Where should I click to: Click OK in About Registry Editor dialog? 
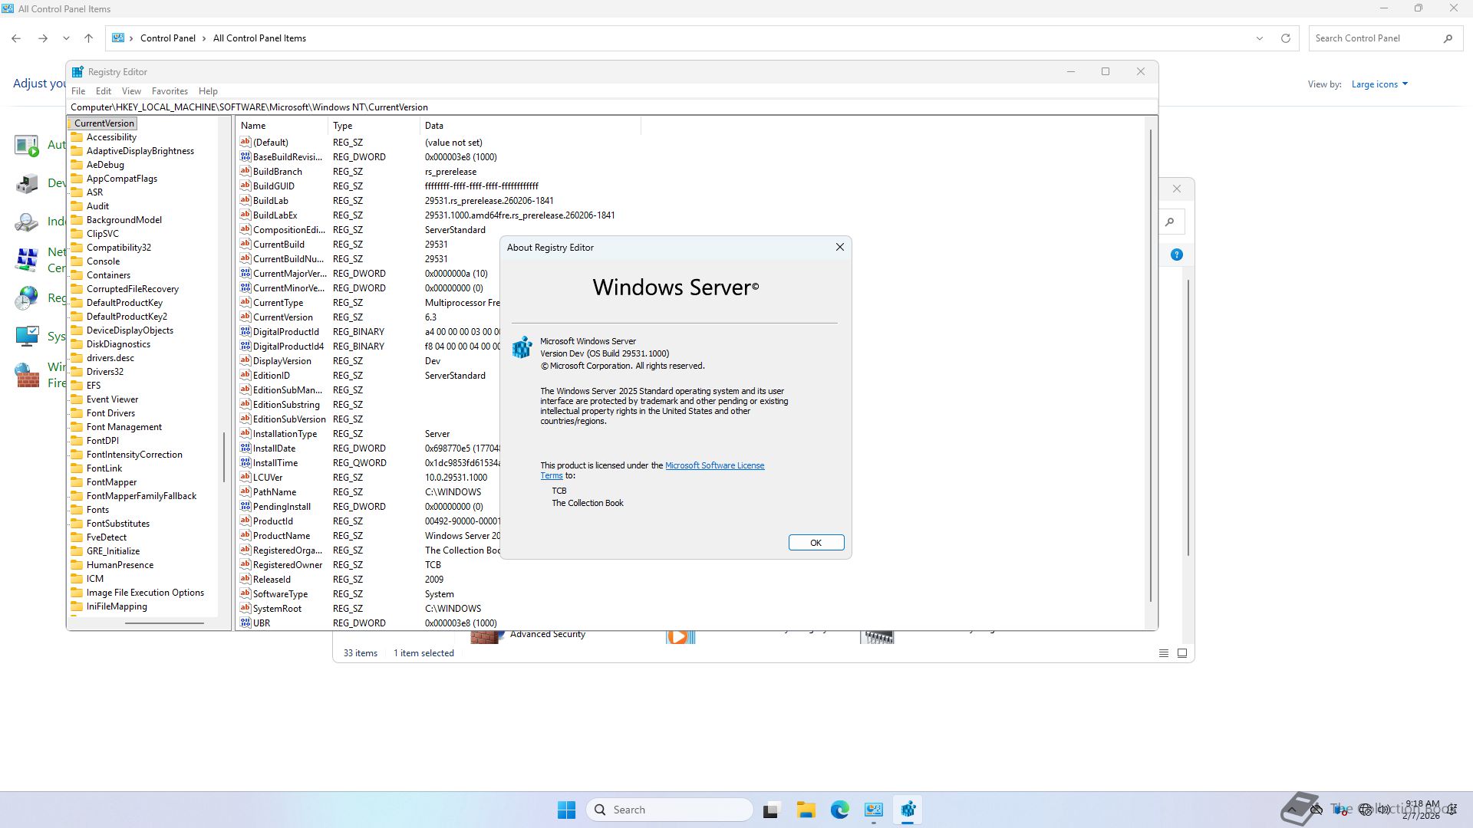[816, 542]
